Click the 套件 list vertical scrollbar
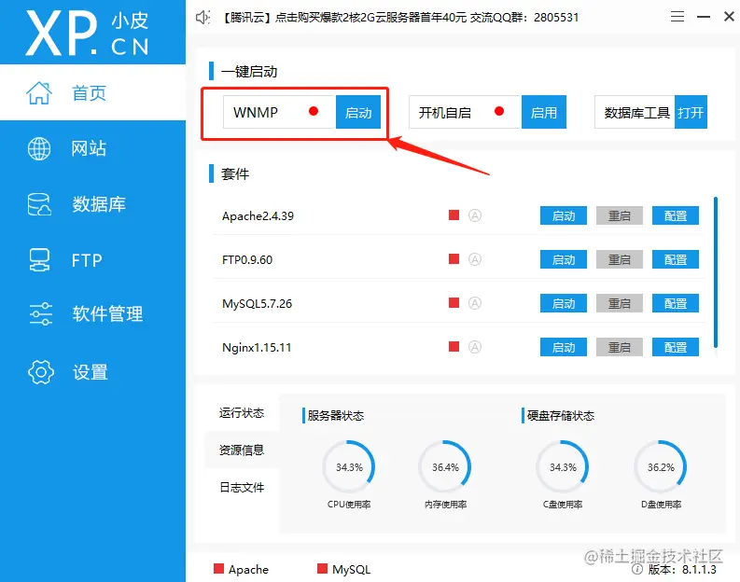 (x=716, y=272)
